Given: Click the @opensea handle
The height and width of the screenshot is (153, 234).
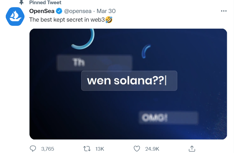Looking at the screenshot, I should pyautogui.click(x=78, y=11).
